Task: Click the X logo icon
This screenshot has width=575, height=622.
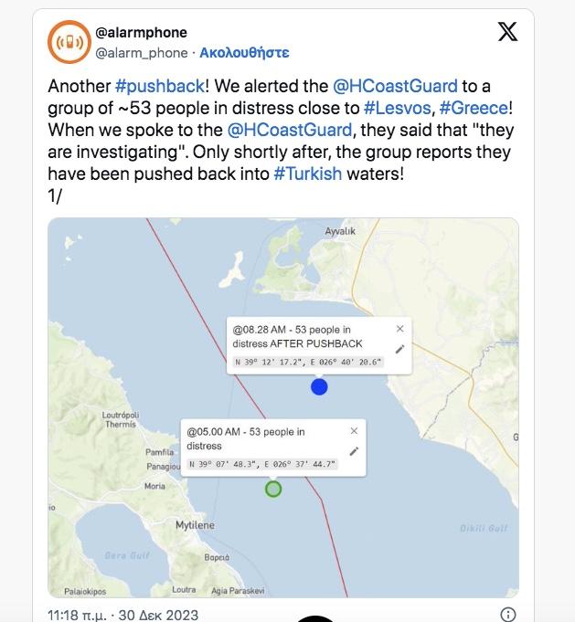Action: (x=507, y=32)
